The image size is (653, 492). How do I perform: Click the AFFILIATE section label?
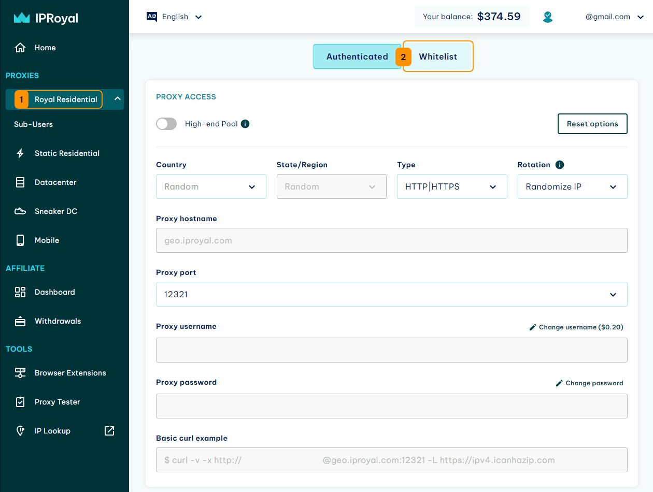coord(25,268)
